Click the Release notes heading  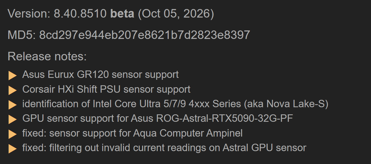coord(47,56)
